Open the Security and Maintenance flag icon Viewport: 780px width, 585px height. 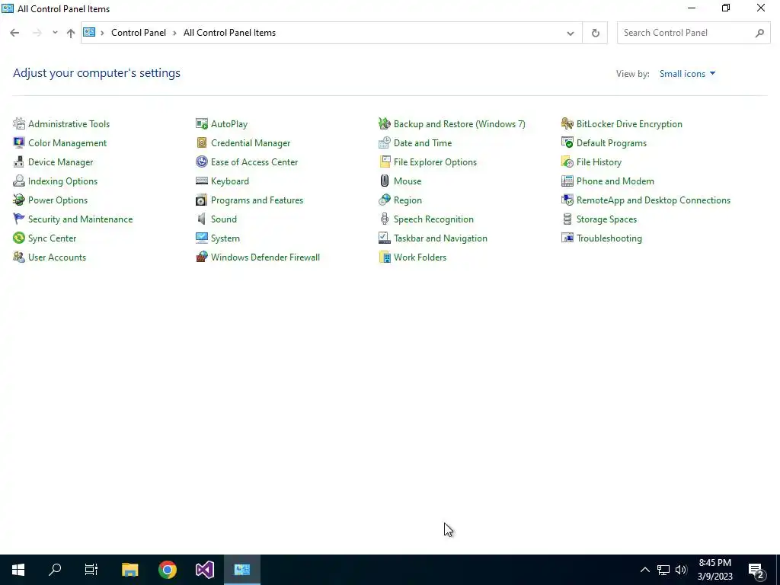point(19,219)
